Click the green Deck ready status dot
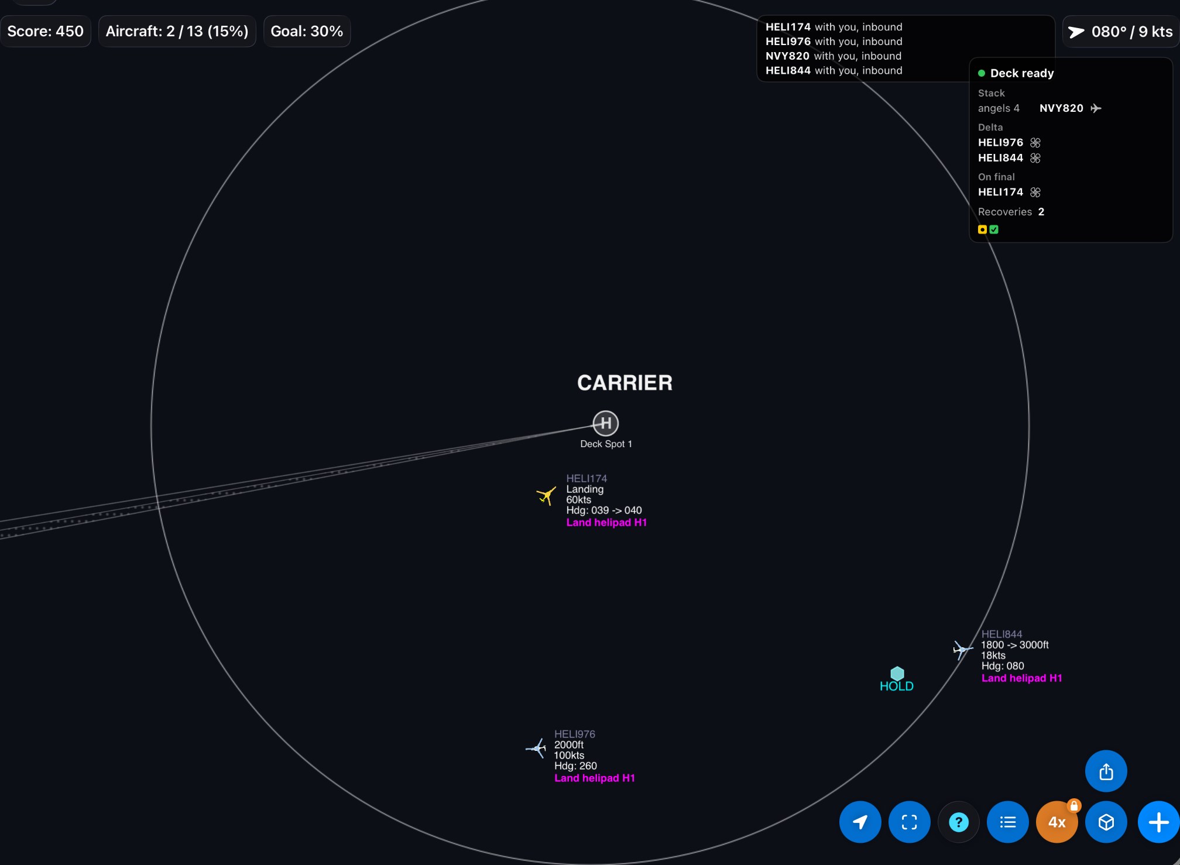This screenshot has height=865, width=1180. click(982, 73)
